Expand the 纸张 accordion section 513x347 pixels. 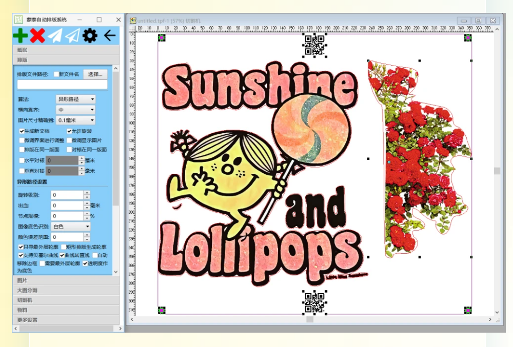click(66, 50)
